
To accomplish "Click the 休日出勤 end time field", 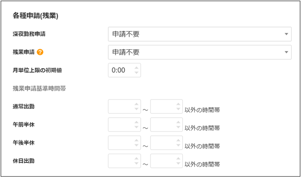I will 163,161.
